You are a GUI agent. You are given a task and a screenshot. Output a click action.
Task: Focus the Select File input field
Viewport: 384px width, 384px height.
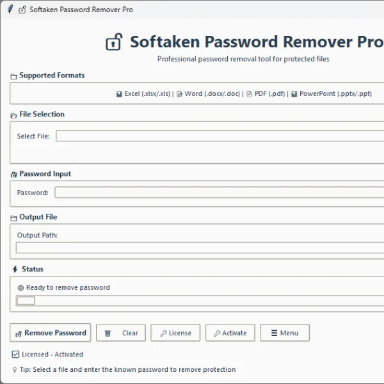coord(220,136)
